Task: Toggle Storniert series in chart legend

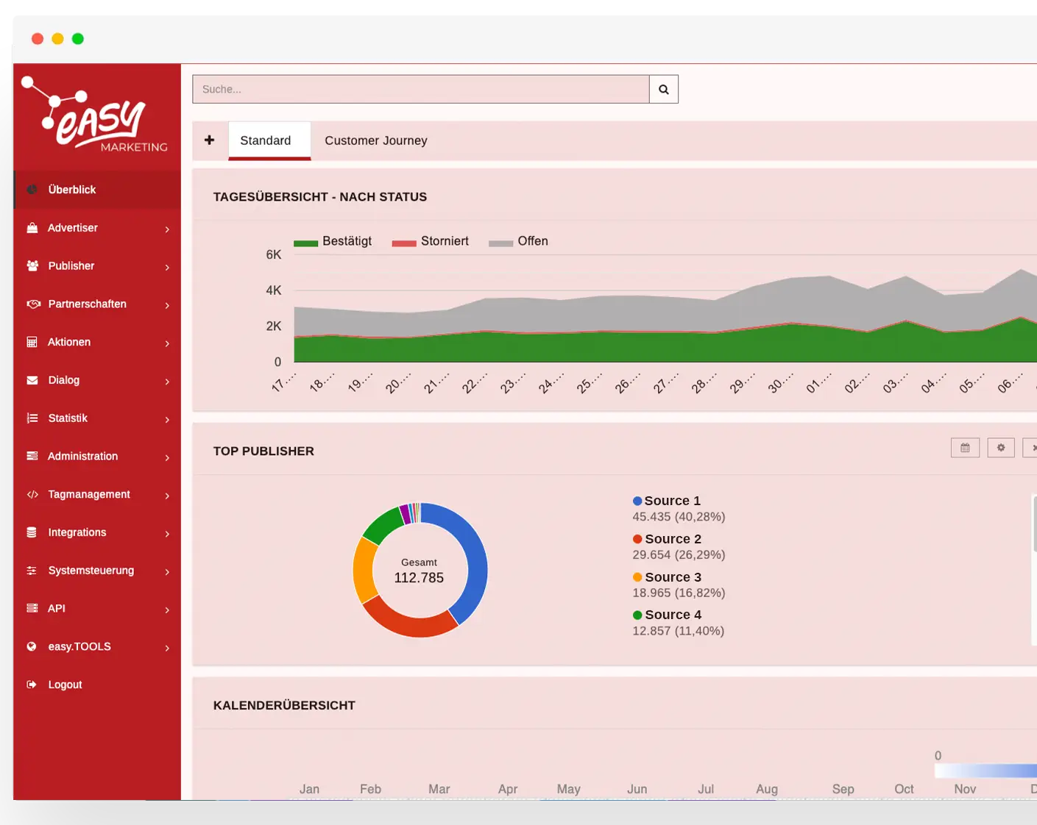Action: (431, 241)
